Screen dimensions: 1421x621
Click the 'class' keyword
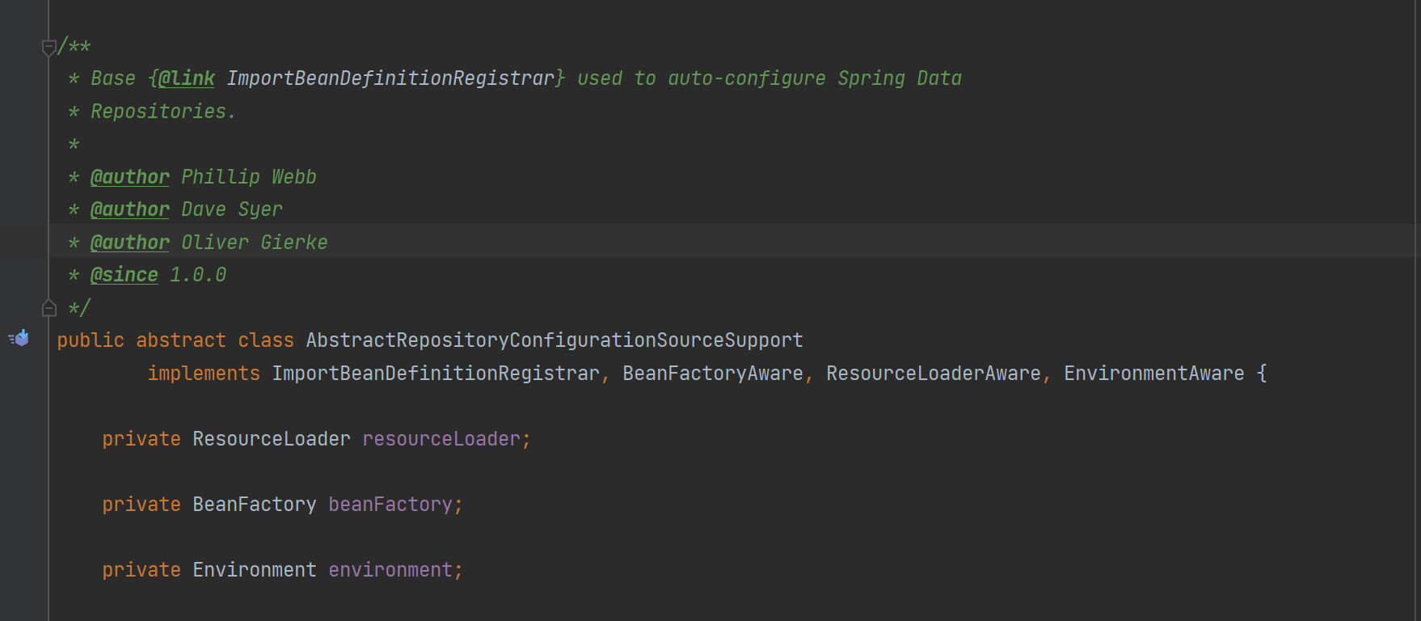pos(266,340)
